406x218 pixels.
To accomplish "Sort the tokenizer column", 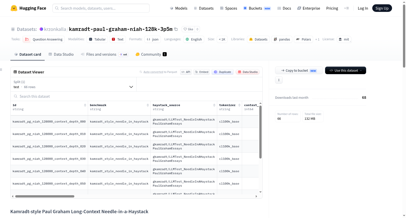I will pyautogui.click(x=239, y=105).
